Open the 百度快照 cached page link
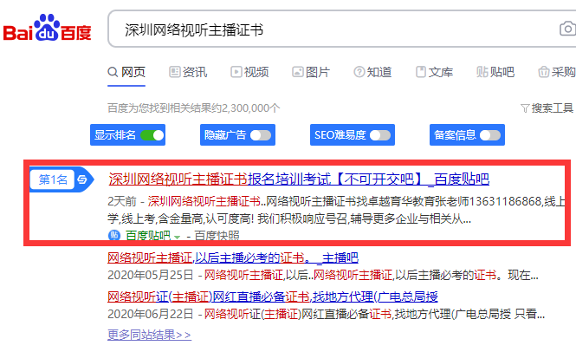Viewport: 576px width, 352px height. [217, 236]
